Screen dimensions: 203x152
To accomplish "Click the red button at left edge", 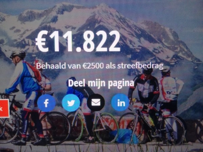I will pos(4,108).
